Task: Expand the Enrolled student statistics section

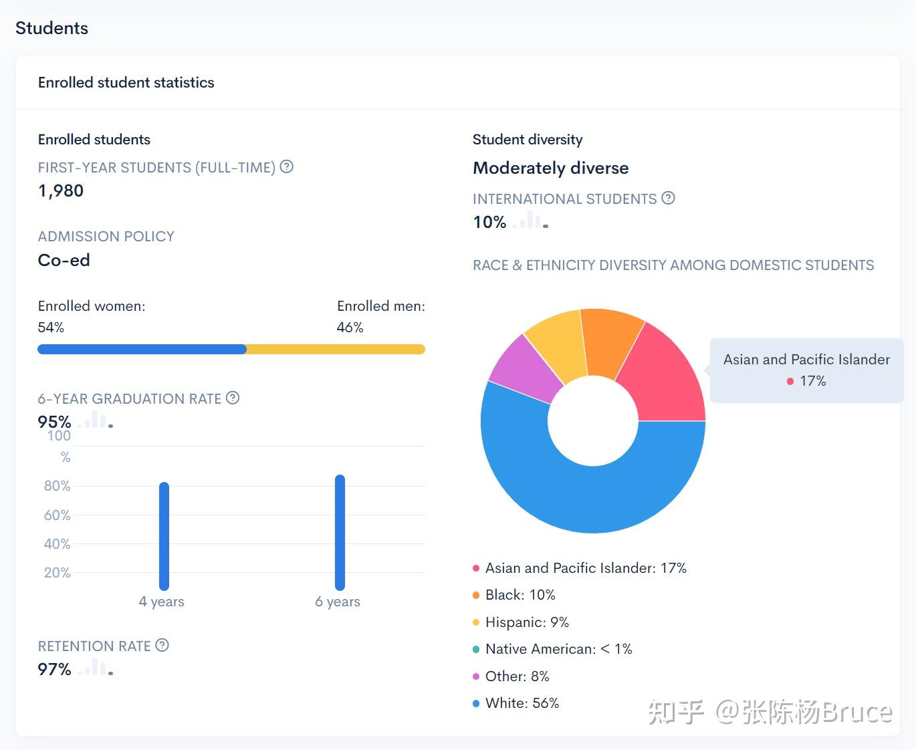Action: (126, 82)
